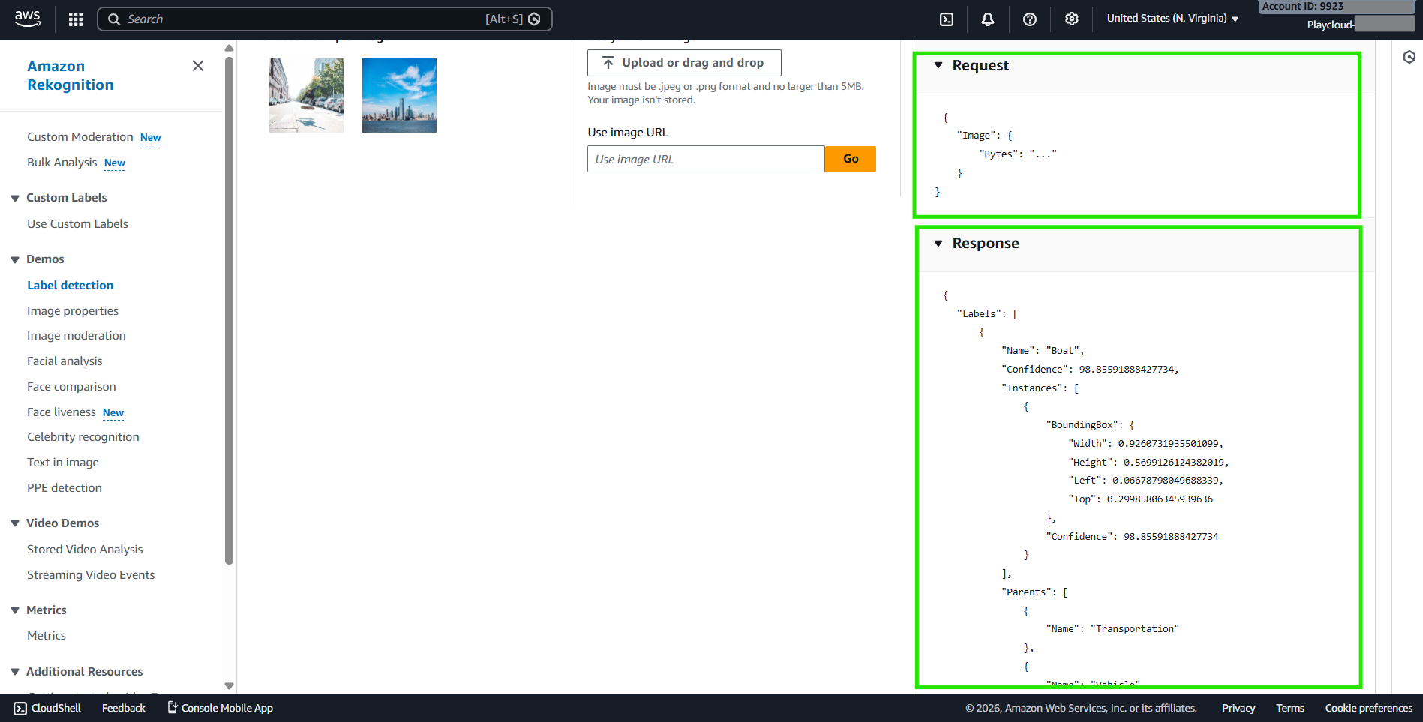Viewport: 1423px width, 722px height.
Task: Open the notifications bell
Action: pos(988,19)
